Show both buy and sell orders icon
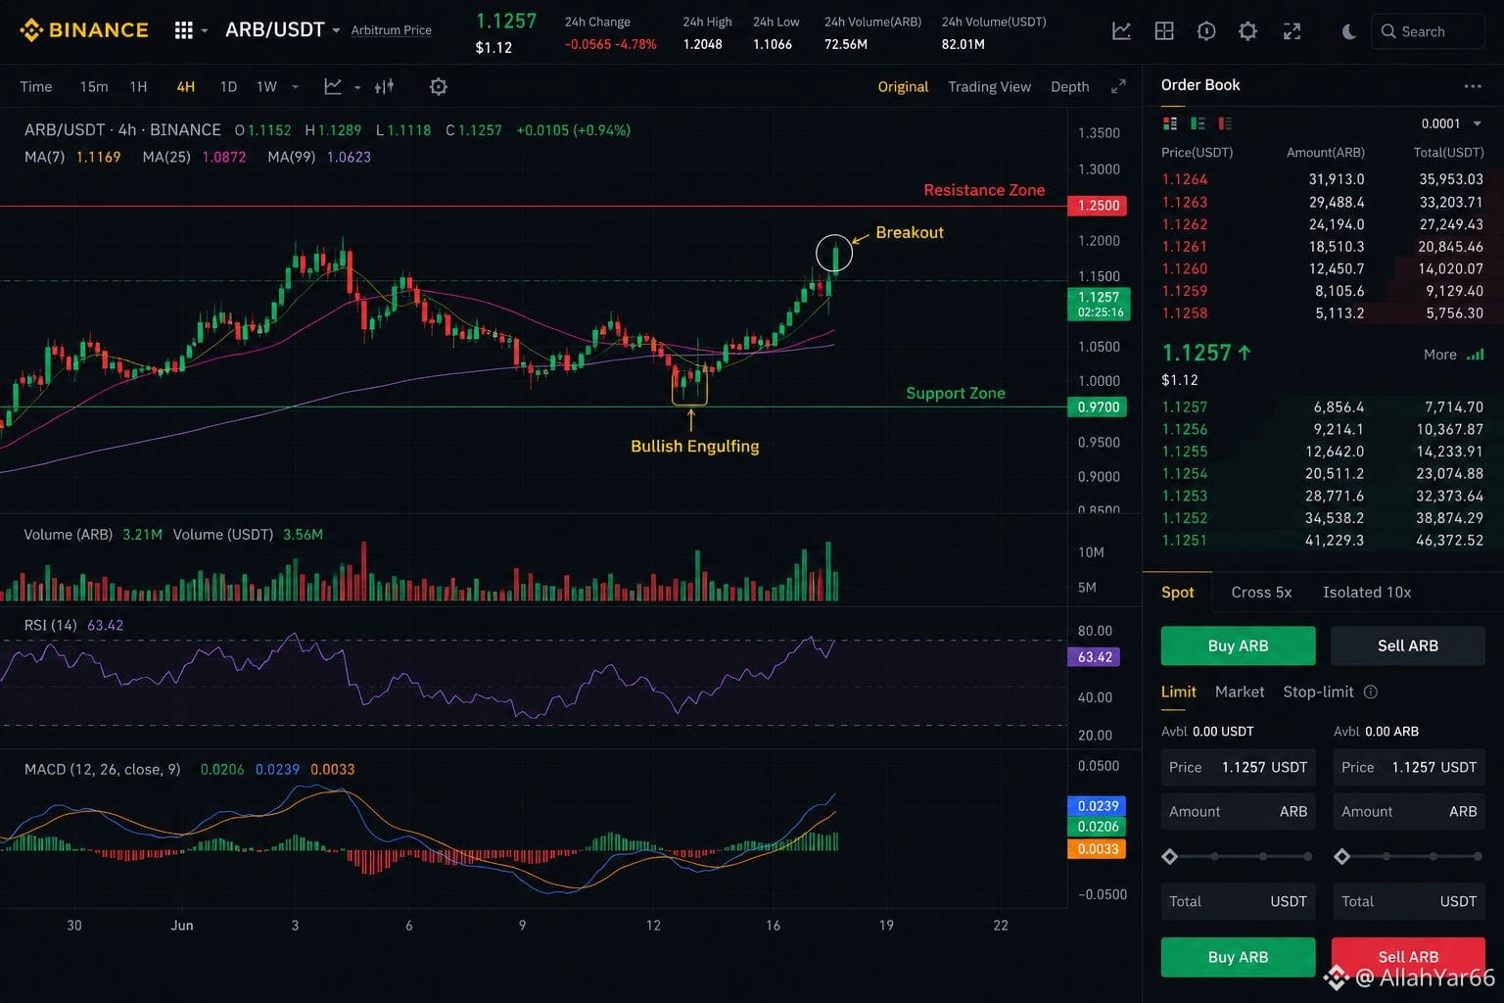 coord(1169,123)
